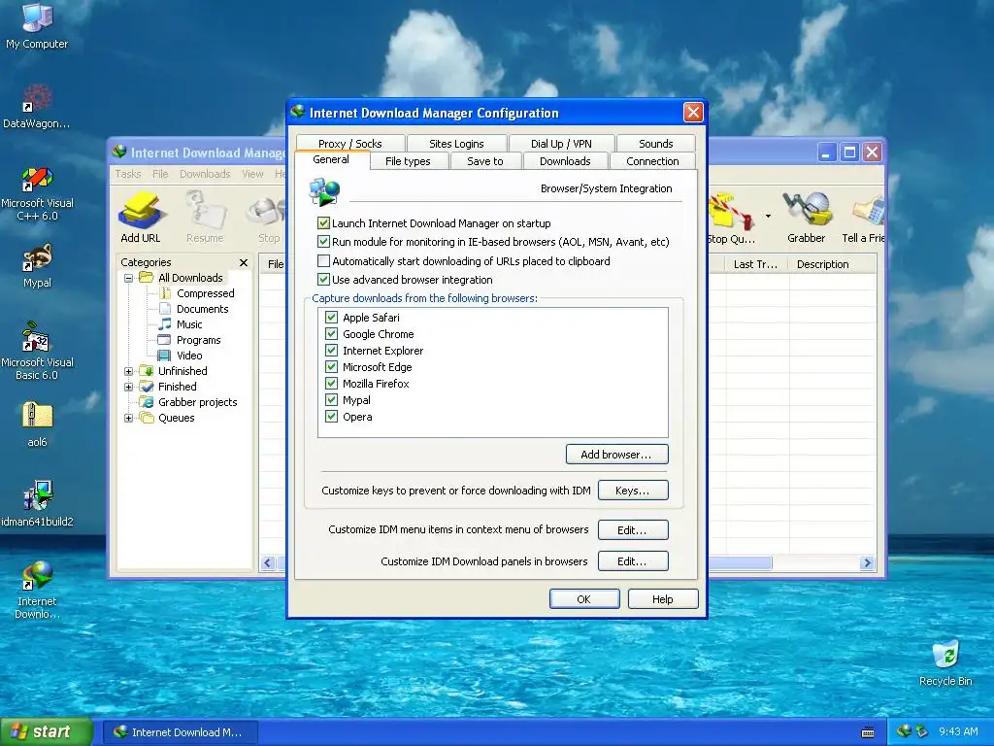994x746 pixels.
Task: Open the Downloads menu in IDM window
Action: (x=205, y=174)
